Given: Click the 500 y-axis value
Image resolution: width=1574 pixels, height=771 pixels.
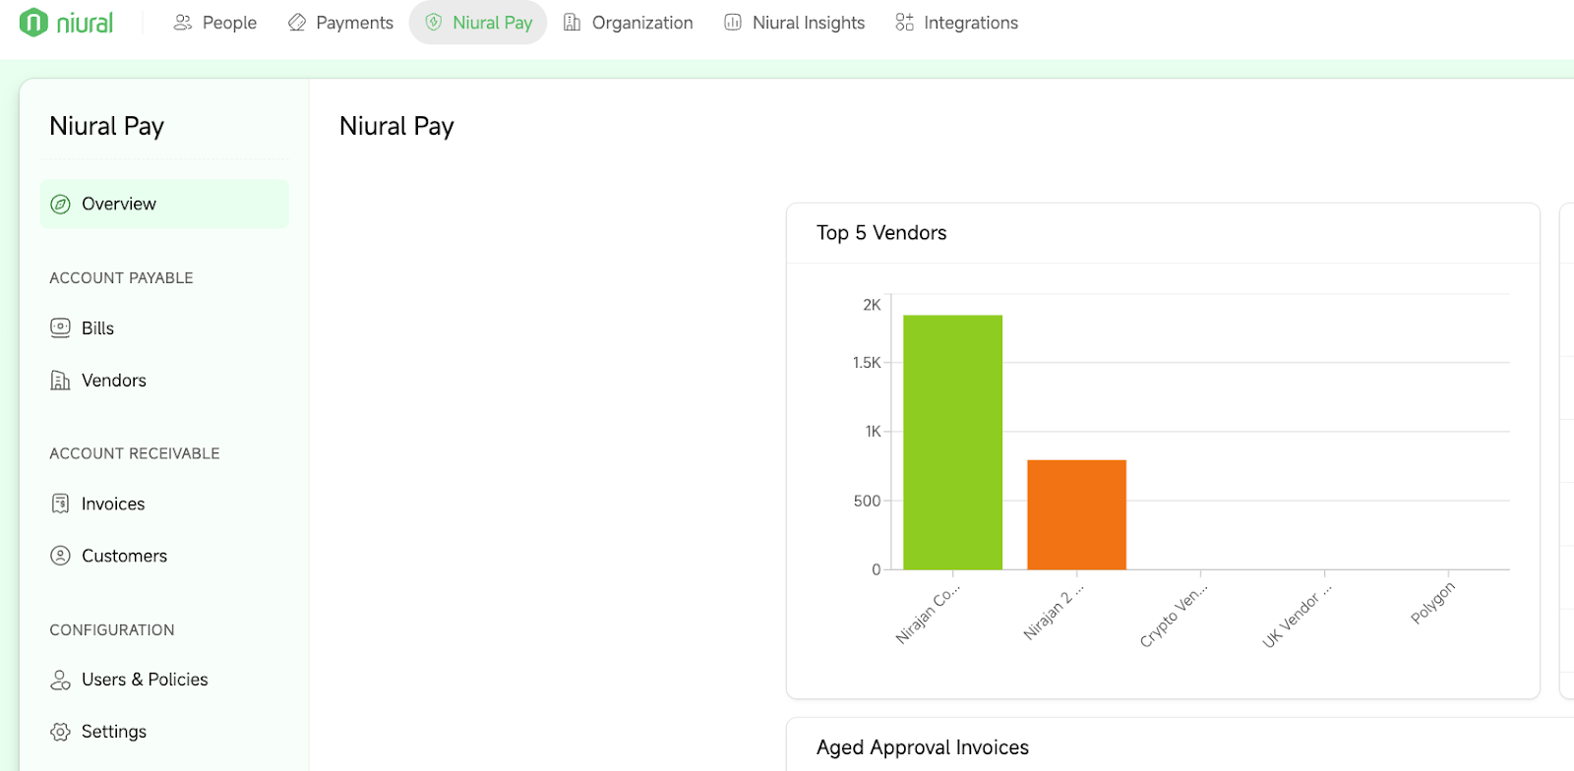Looking at the screenshot, I should coord(867,502).
